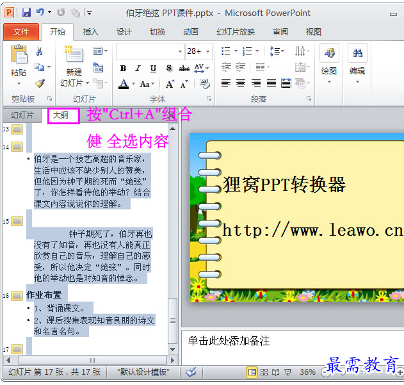Apply strikethrough formatting

184,68
